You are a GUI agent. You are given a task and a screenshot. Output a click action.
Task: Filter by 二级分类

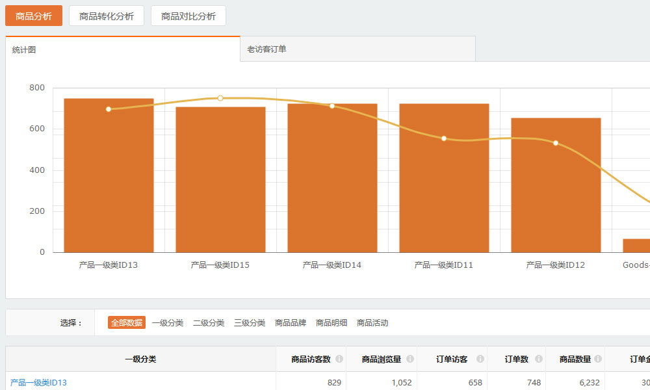(x=209, y=322)
